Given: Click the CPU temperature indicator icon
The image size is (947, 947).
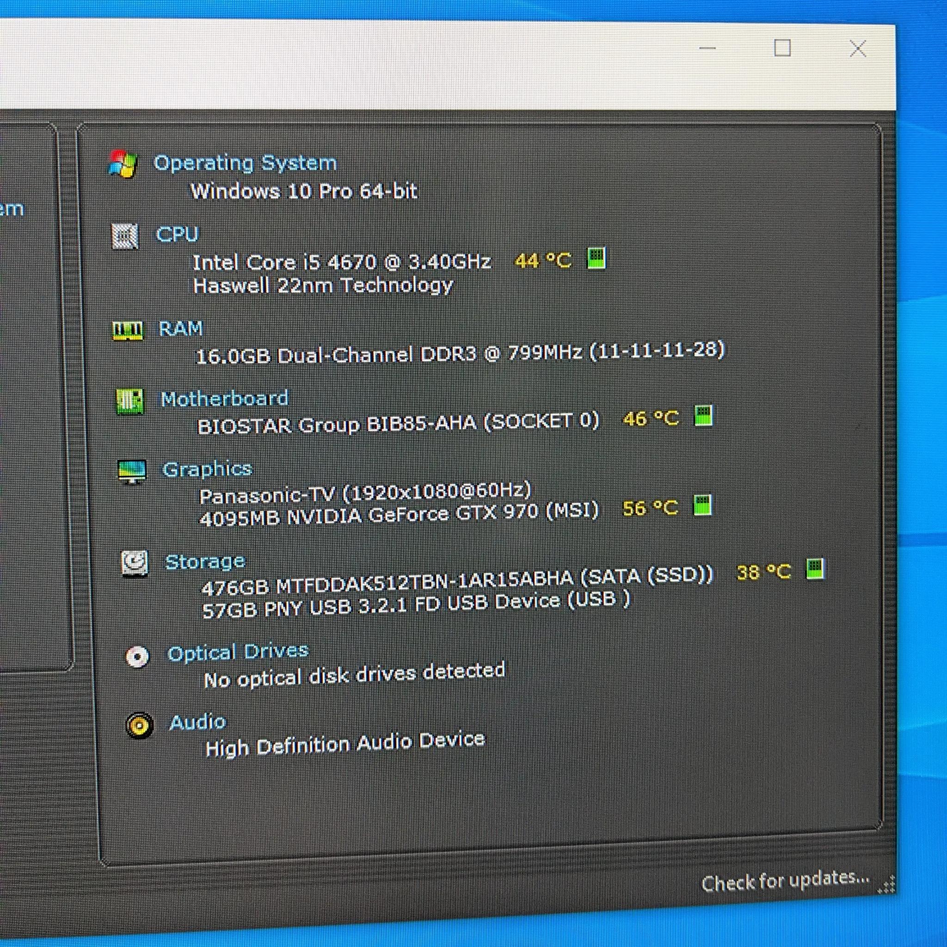Looking at the screenshot, I should click(596, 258).
